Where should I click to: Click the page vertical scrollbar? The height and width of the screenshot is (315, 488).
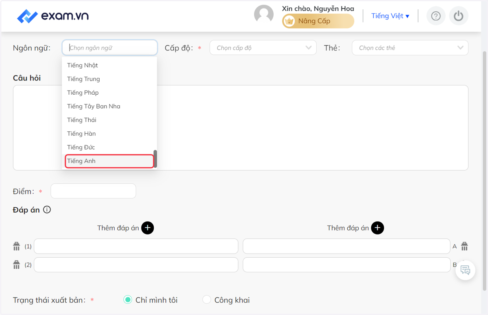tap(484, 171)
